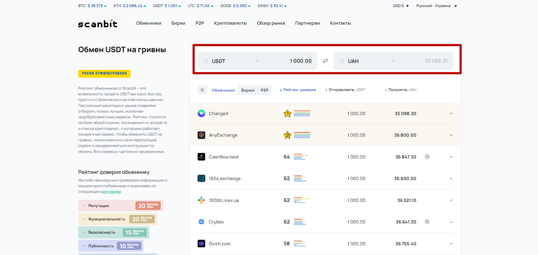Click the rating bars chart for Changeit
This screenshot has height=255, width=538.
click(x=302, y=113)
